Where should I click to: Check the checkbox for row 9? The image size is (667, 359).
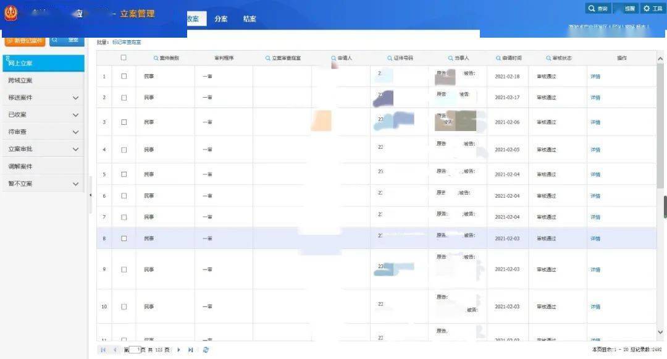pos(124,269)
